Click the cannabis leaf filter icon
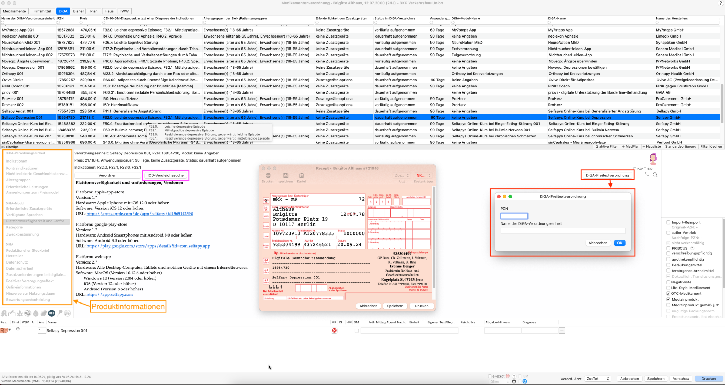The height and width of the screenshot is (385, 725). point(20,313)
